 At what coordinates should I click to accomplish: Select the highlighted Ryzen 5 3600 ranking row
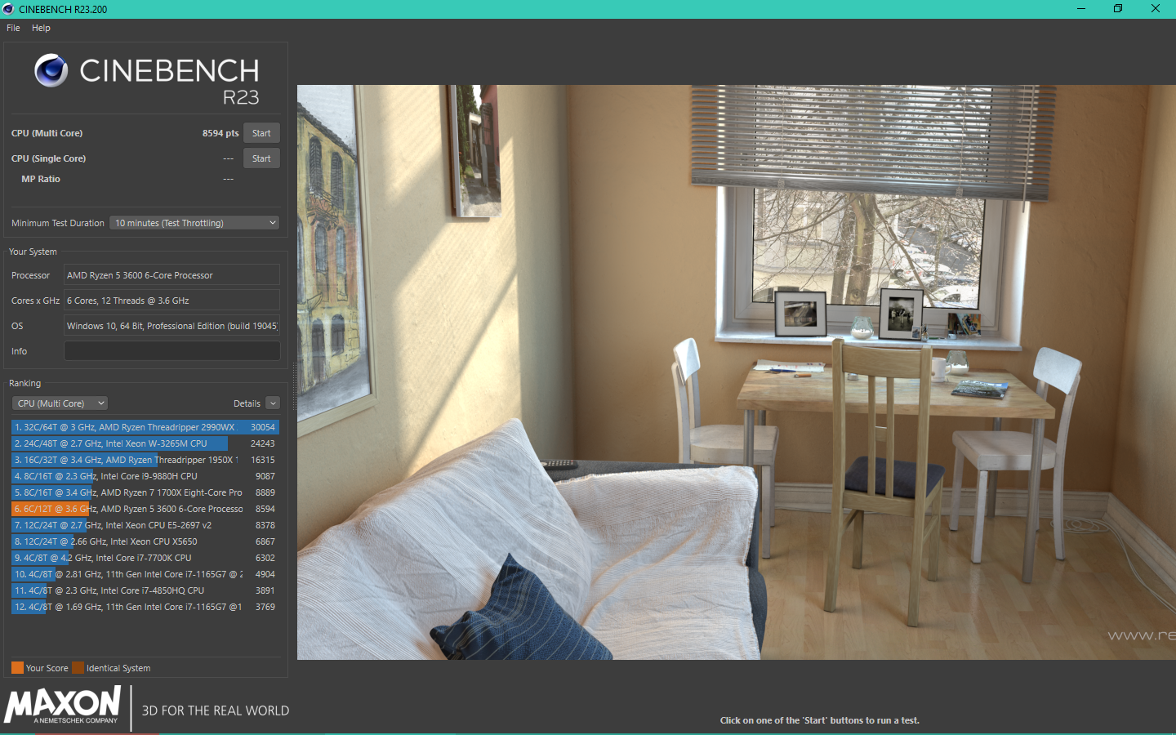point(145,509)
